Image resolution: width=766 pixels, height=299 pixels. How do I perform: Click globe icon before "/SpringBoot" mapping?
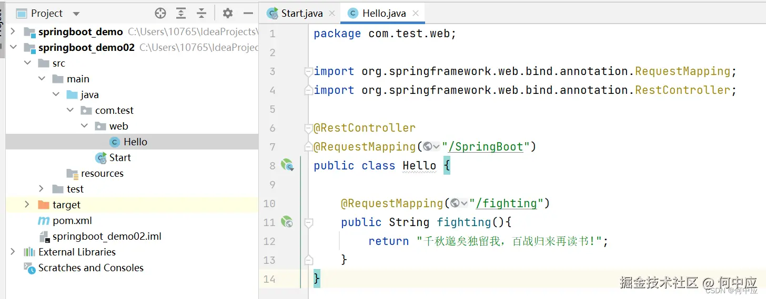(428, 147)
